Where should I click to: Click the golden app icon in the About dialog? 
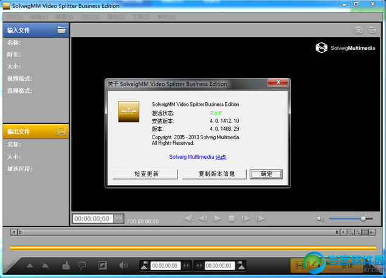(x=129, y=112)
